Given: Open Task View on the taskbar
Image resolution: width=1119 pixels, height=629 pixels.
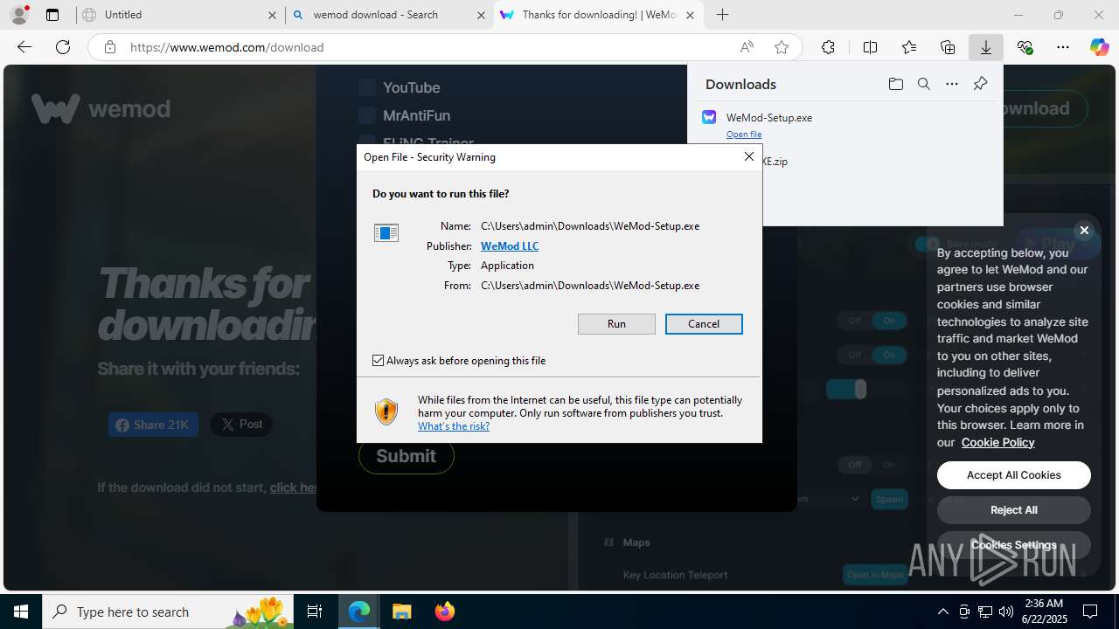Looking at the screenshot, I should pos(315,612).
